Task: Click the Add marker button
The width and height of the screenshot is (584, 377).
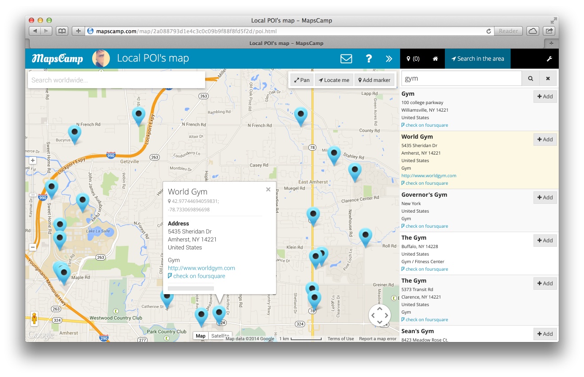Action: pos(374,80)
